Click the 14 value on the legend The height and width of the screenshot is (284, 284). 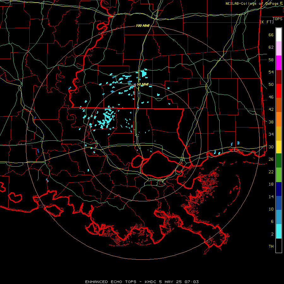pyautogui.click(x=271, y=197)
